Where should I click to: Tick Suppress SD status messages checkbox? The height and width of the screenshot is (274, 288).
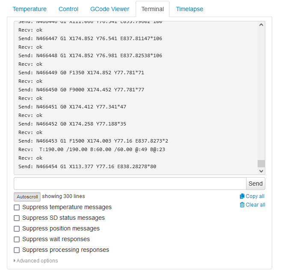(17, 218)
